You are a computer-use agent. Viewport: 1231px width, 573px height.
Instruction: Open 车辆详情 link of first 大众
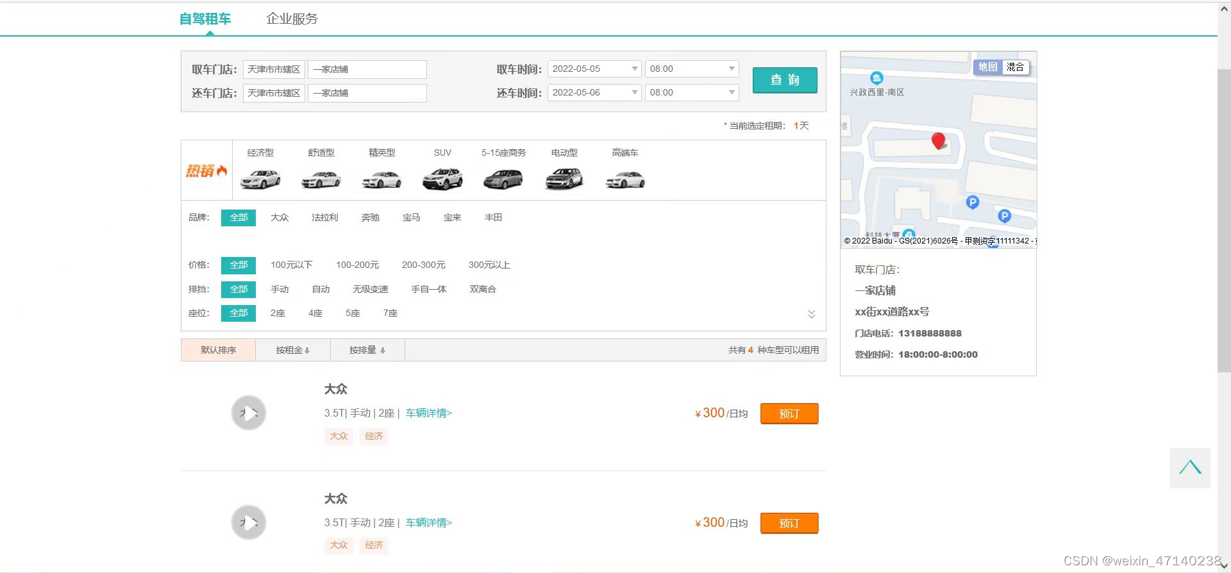coord(428,413)
